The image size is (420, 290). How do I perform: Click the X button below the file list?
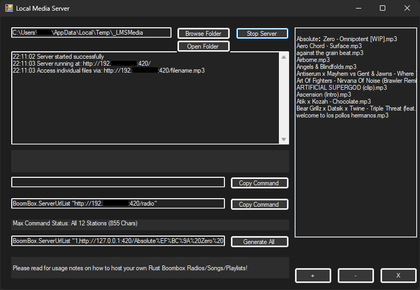pos(398,276)
